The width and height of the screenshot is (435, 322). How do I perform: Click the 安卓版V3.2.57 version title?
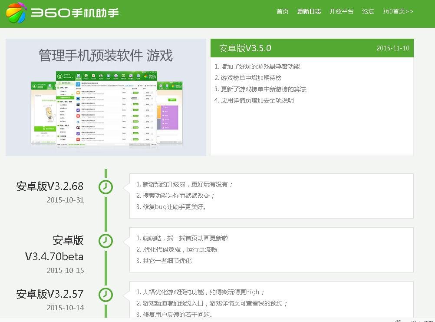[x=50, y=294]
